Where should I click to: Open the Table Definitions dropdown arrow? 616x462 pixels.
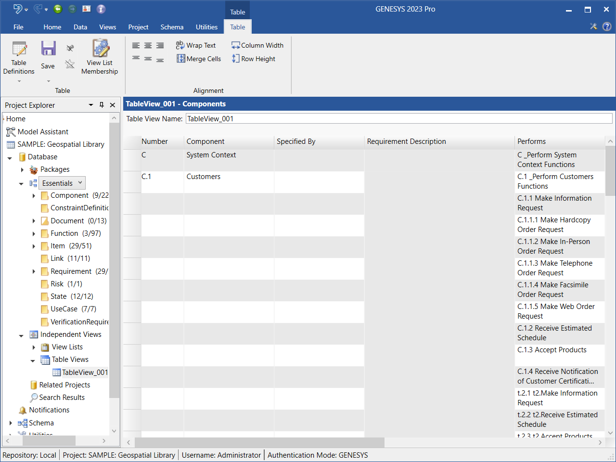click(x=19, y=81)
